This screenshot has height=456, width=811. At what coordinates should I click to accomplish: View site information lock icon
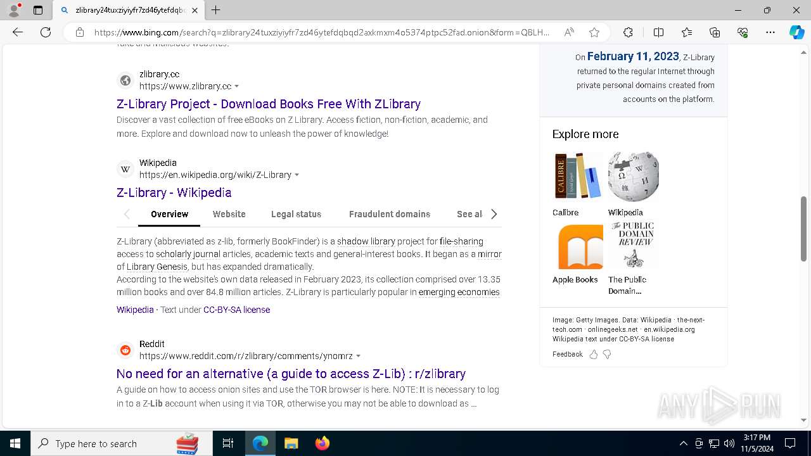[x=80, y=32]
